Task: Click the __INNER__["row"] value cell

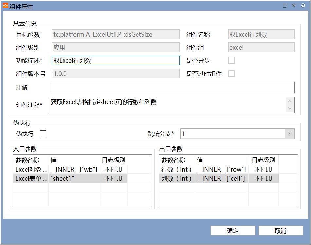Action: [x=222, y=169]
